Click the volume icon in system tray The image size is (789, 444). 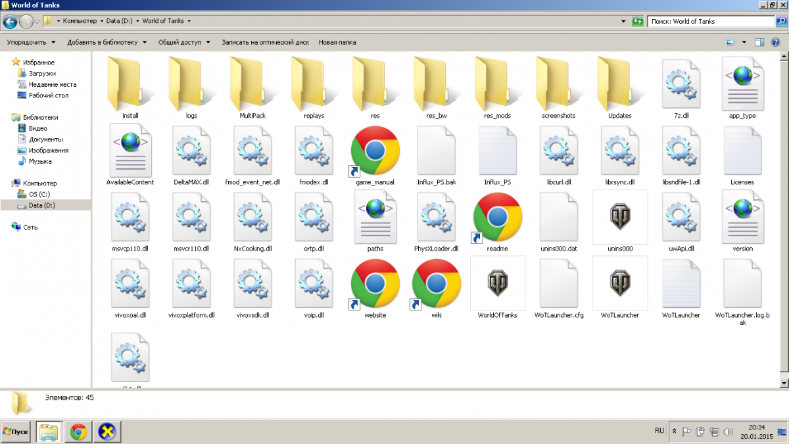tap(728, 432)
